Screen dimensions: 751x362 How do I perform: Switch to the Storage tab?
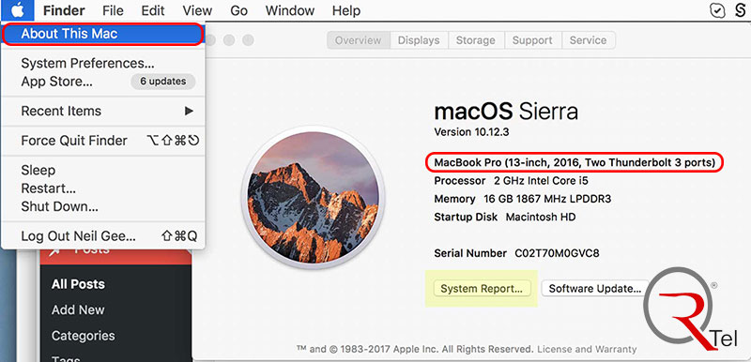(476, 40)
